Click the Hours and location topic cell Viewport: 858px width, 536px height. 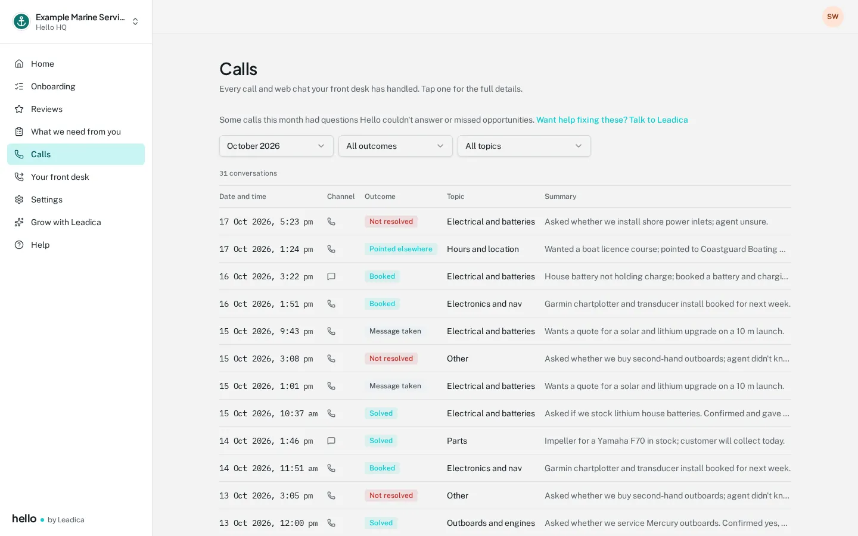click(x=483, y=249)
